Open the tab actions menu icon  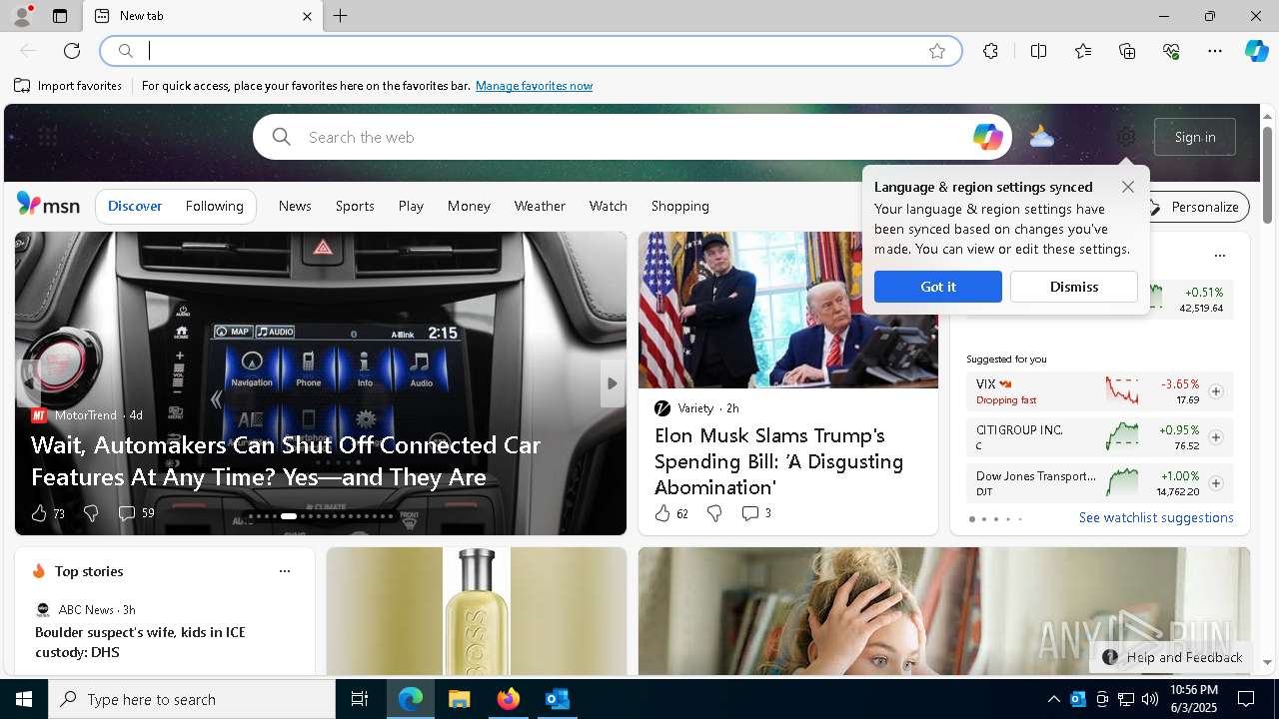pos(60,16)
